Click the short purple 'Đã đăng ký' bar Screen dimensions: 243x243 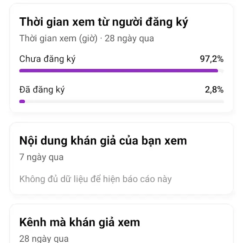click(x=22, y=102)
